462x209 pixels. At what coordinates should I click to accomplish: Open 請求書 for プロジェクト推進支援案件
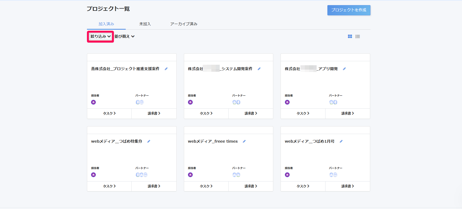point(154,114)
